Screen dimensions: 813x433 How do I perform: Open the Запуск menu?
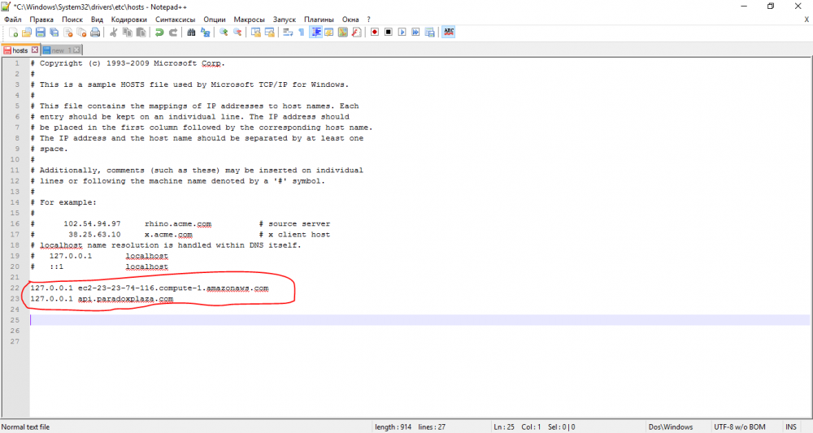click(284, 19)
